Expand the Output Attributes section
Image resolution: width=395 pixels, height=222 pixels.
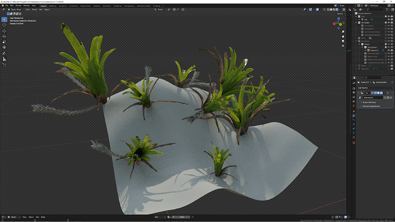pyautogui.click(x=369, y=102)
